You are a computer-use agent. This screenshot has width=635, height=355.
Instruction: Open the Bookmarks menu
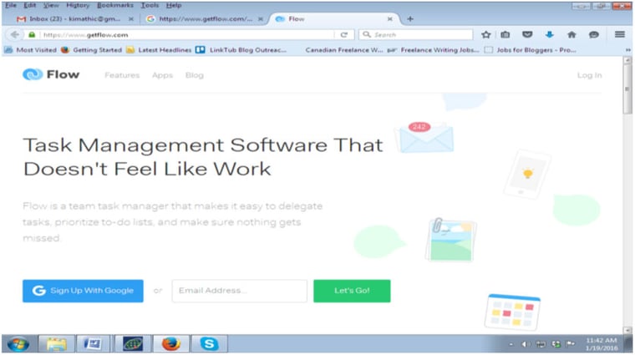click(x=114, y=5)
